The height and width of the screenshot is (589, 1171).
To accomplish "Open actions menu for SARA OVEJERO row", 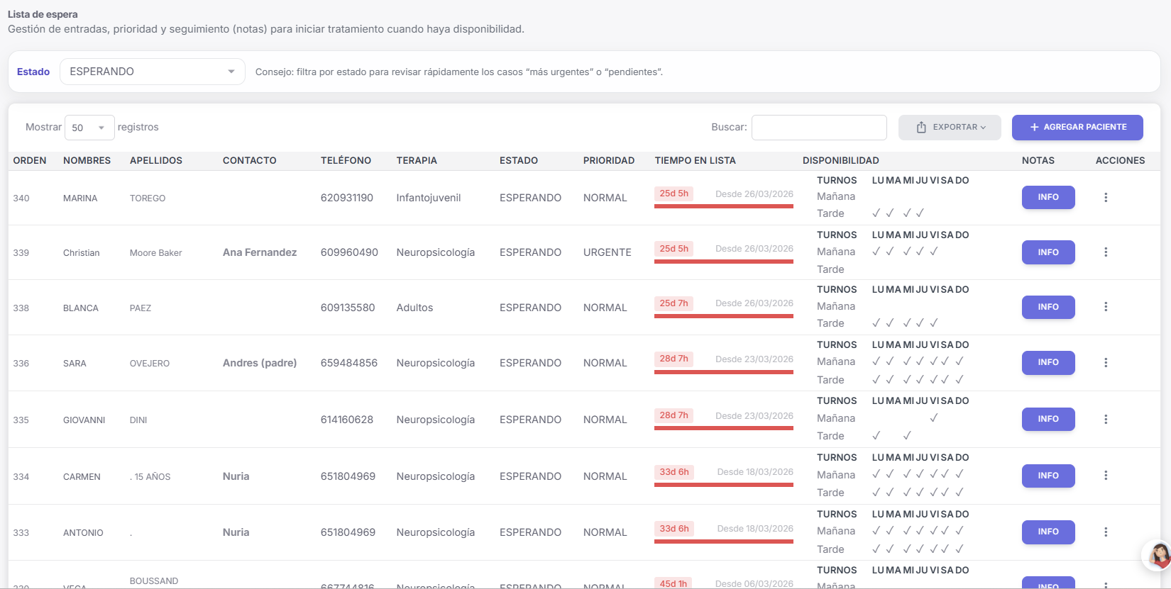I will pyautogui.click(x=1105, y=362).
